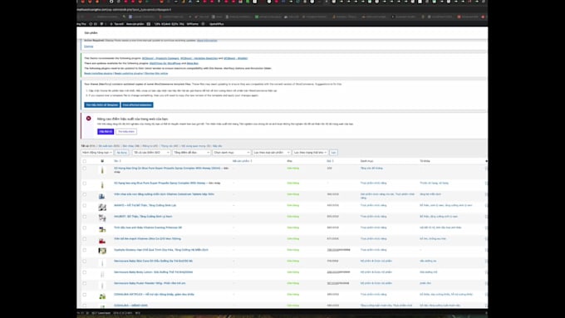The width and height of the screenshot is (565, 318).
Task: Click the 'Lọc' filter button
Action: pos(333,153)
